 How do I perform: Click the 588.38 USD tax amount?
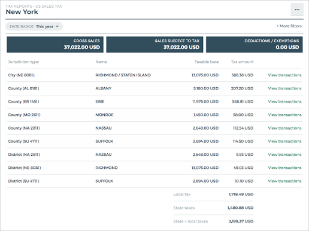[243, 75]
